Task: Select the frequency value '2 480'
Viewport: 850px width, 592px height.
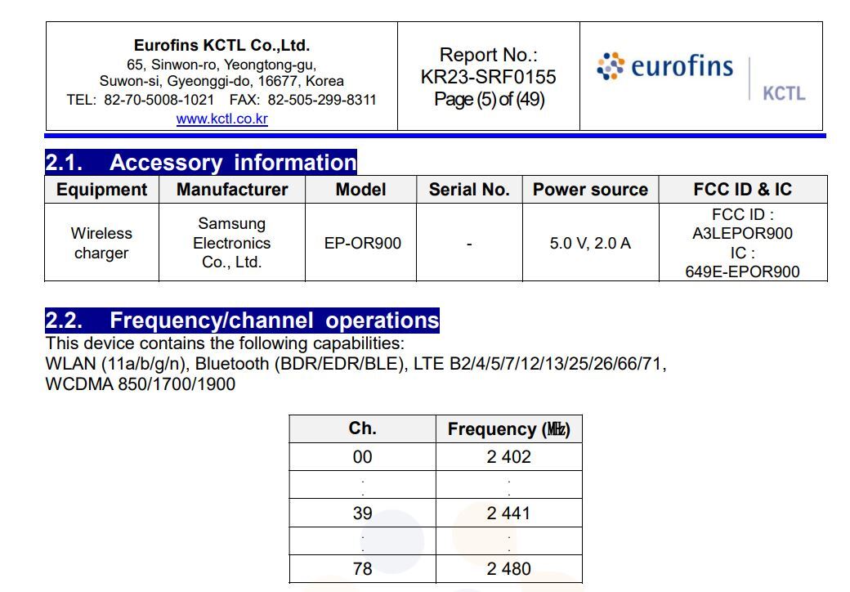Action: click(509, 568)
